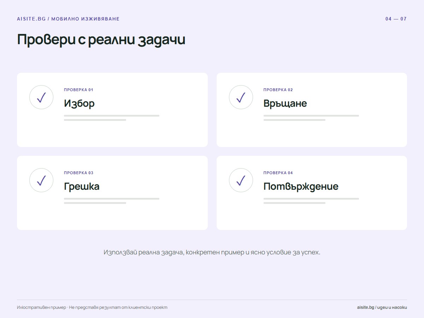The width and height of the screenshot is (424, 318).
Task: Click the footer disclaimer Илюстративен пример
Action: click(x=92, y=307)
